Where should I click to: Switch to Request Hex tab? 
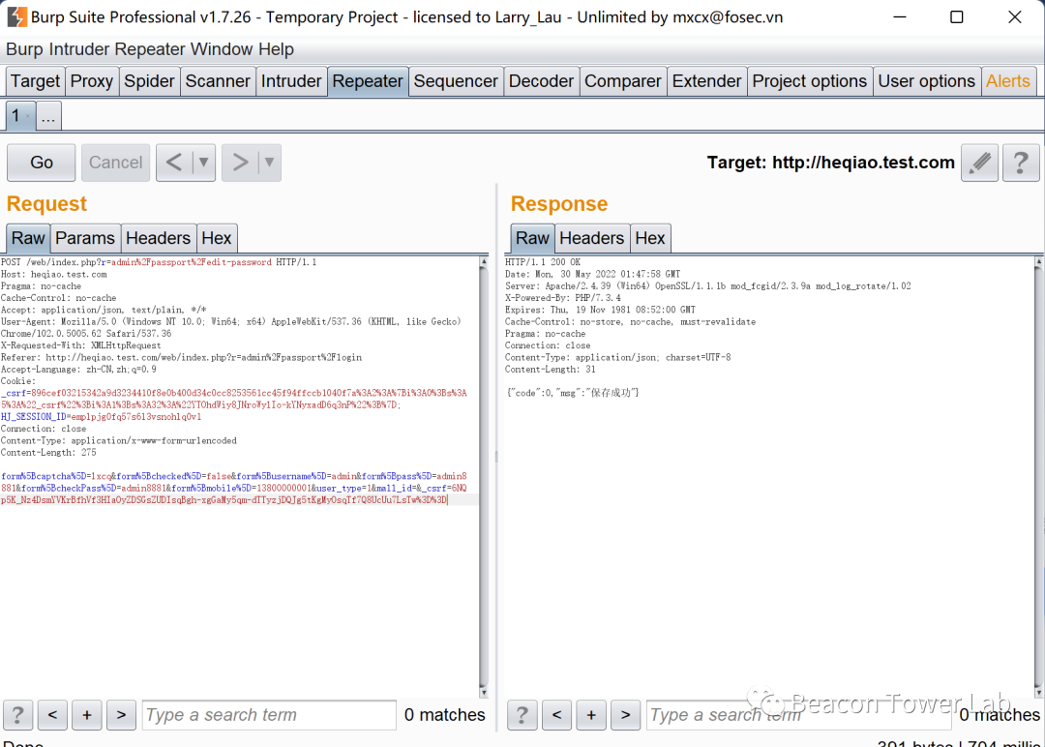pyautogui.click(x=217, y=239)
